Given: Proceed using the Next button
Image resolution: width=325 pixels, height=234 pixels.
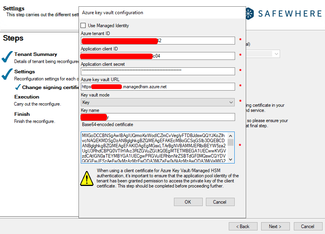Looking at the screenshot, I should (x=275, y=227).
